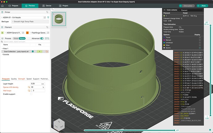Image resolution: width=213 pixels, height=133 pixels.
Task: Check the Enable support box
Action: point(31,94)
